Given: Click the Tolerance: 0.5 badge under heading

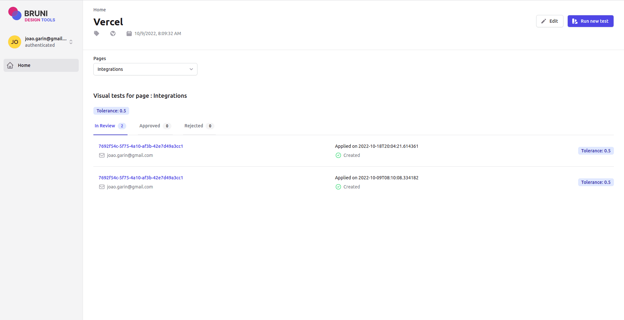Looking at the screenshot, I should pyautogui.click(x=111, y=111).
